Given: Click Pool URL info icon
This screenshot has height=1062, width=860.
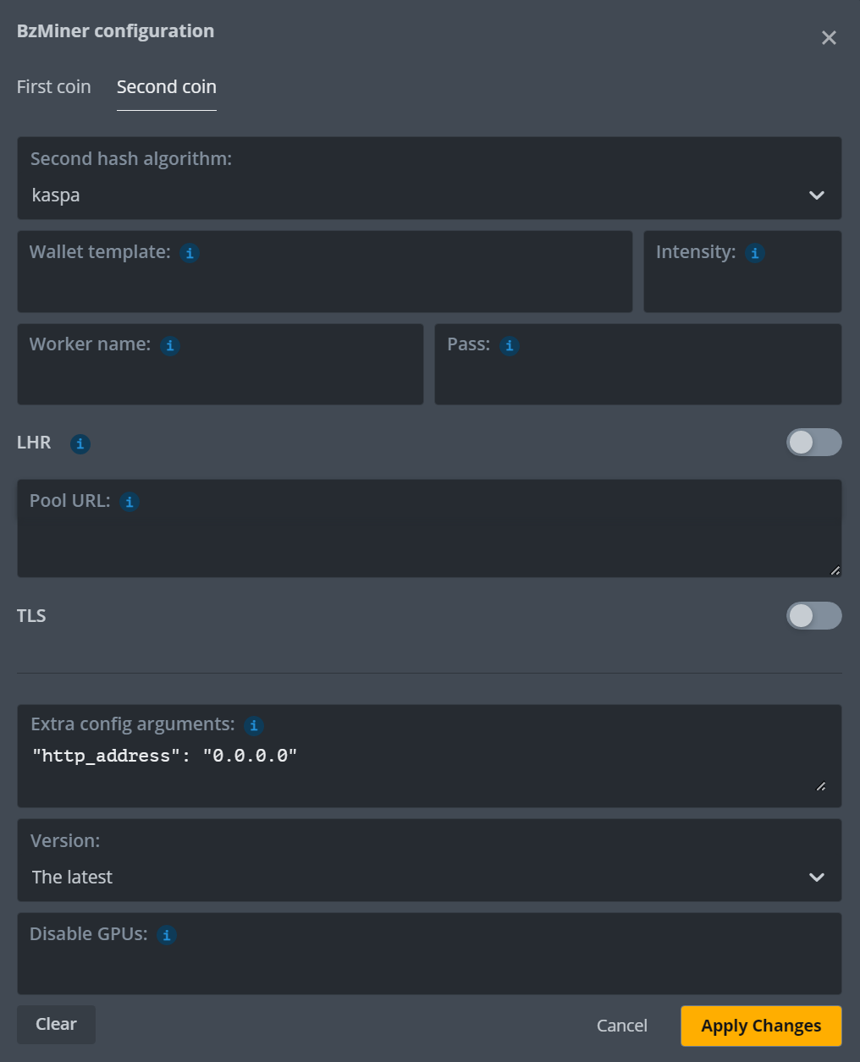Looking at the screenshot, I should [x=130, y=502].
